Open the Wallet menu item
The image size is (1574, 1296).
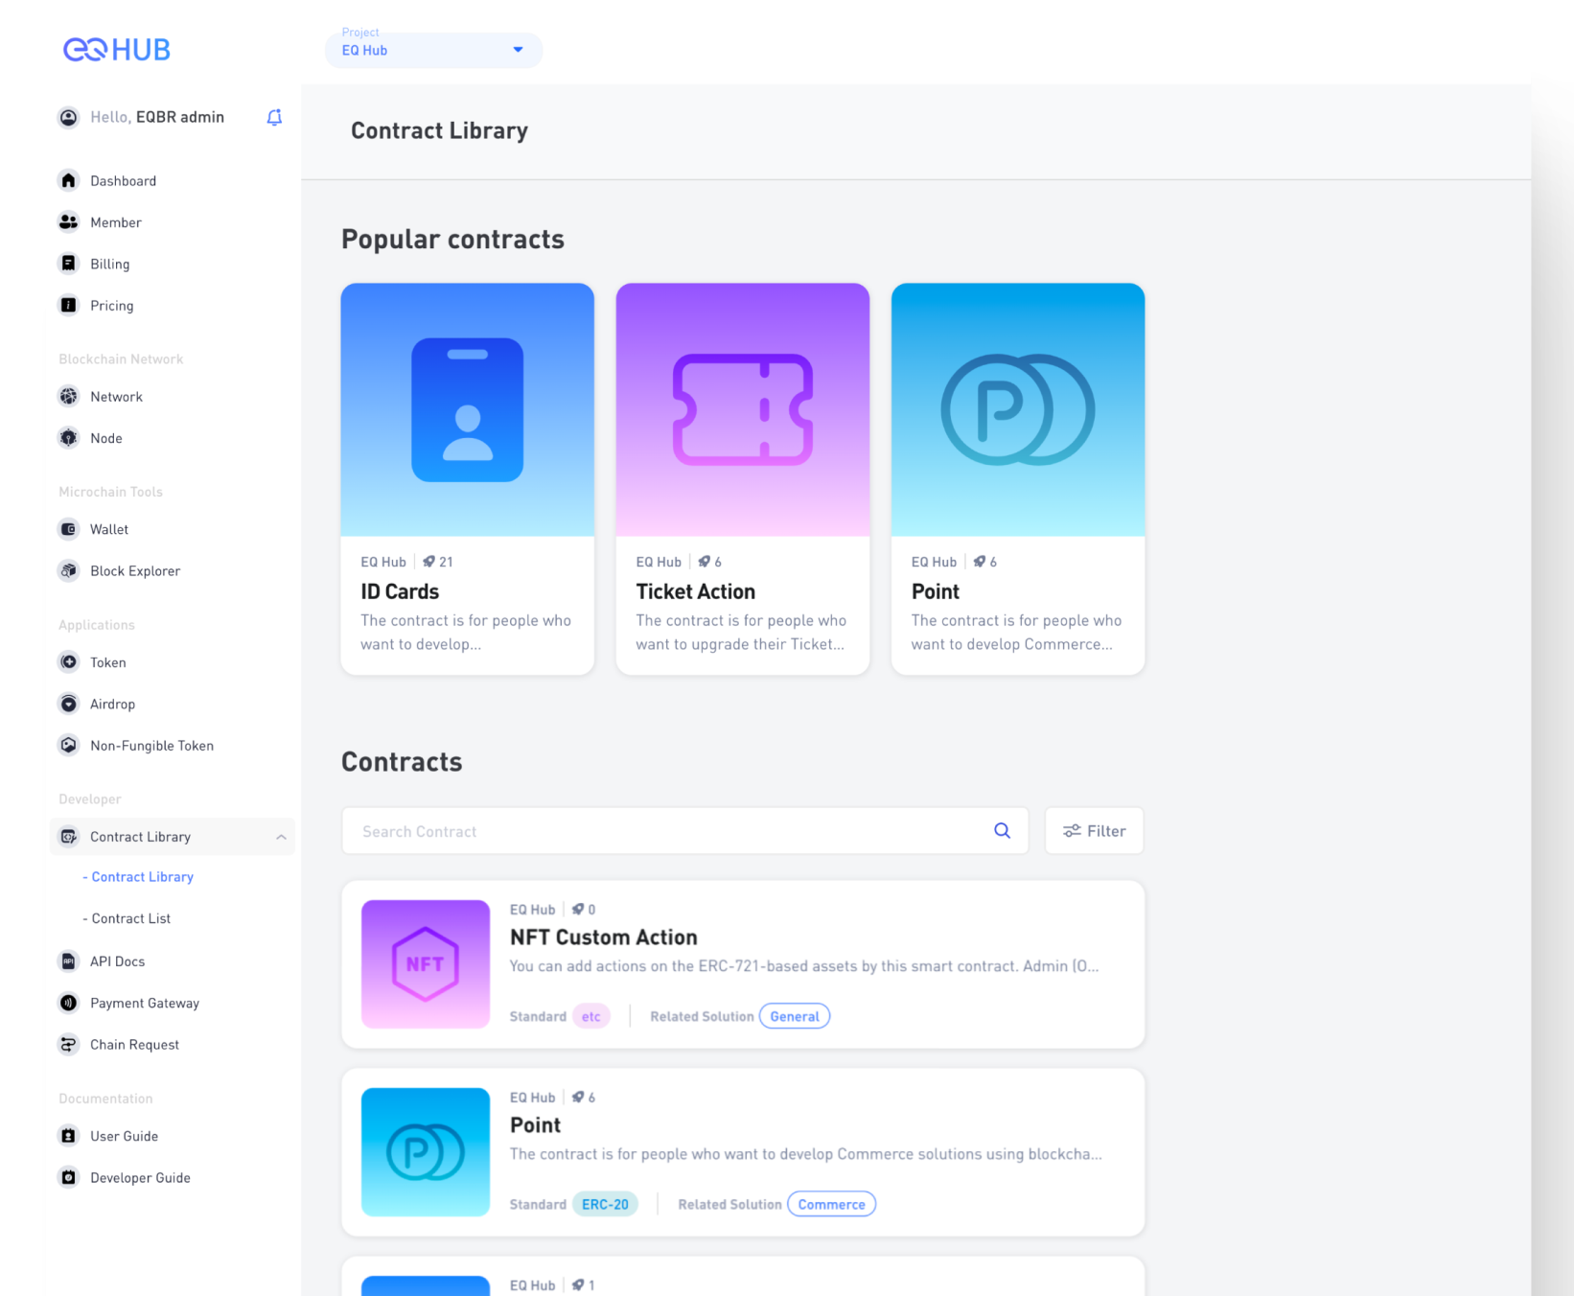(x=109, y=529)
